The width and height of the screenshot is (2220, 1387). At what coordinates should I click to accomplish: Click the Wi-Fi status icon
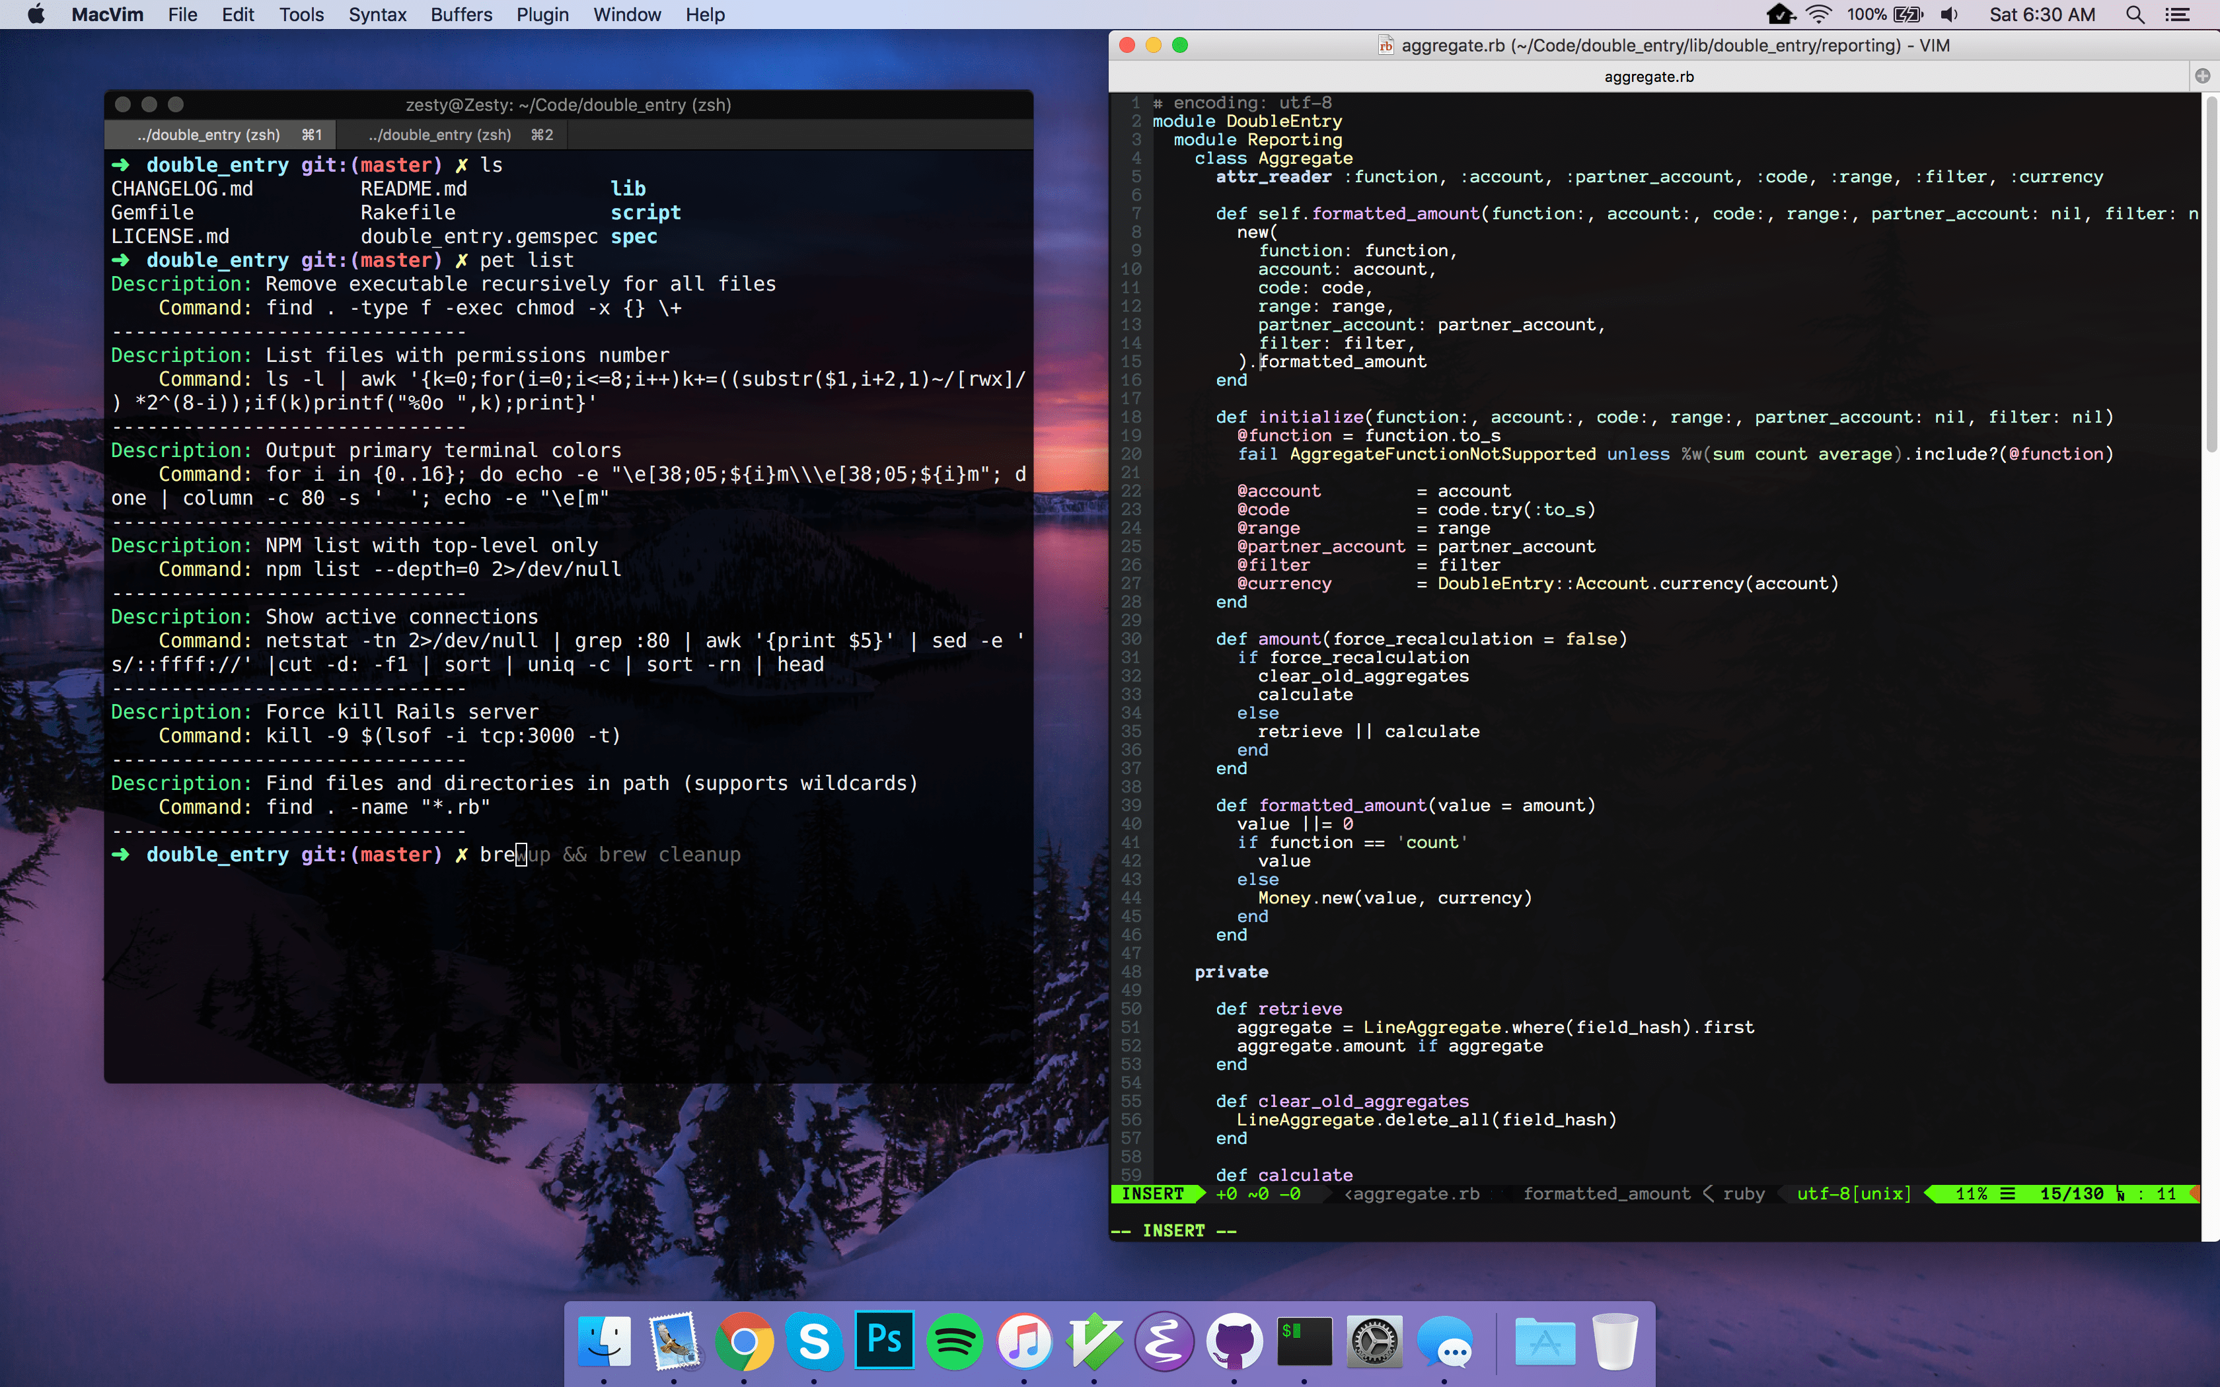click(1818, 15)
